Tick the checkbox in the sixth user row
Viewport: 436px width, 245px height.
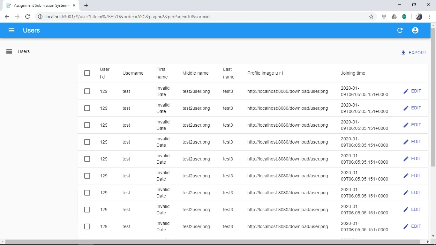(x=87, y=176)
